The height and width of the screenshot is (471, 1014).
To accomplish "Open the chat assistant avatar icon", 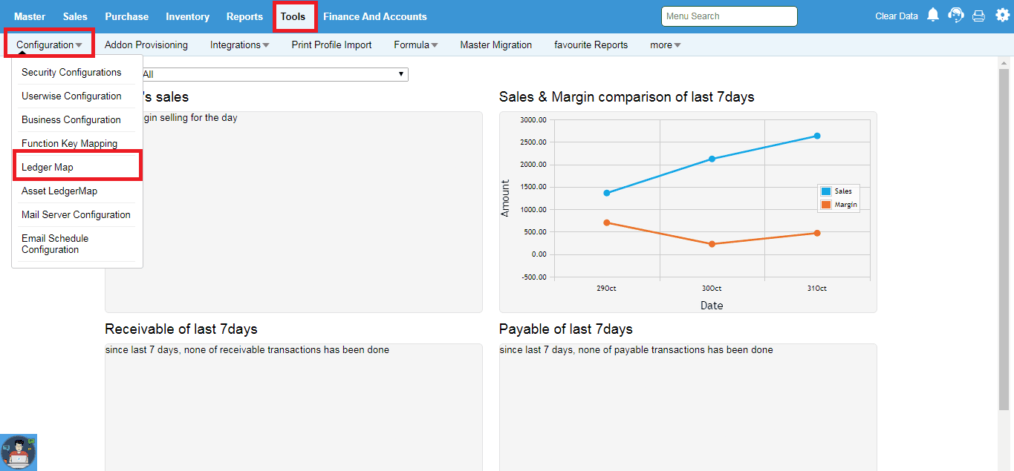I will [19, 452].
